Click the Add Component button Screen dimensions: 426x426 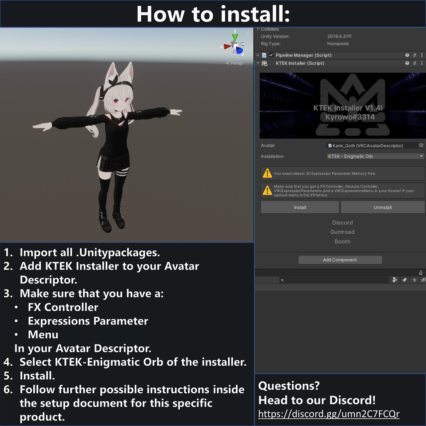[340, 260]
